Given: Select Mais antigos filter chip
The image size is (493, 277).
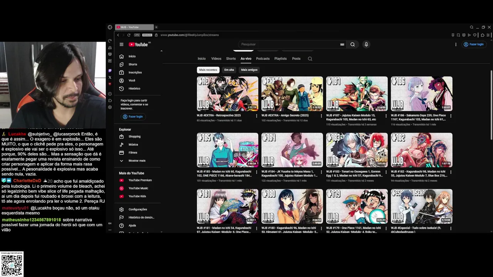Looking at the screenshot, I should click(249, 70).
